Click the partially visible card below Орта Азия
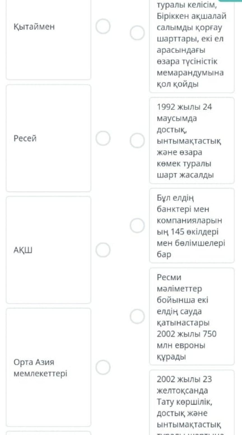The height and width of the screenshot is (435, 242). 48,433
